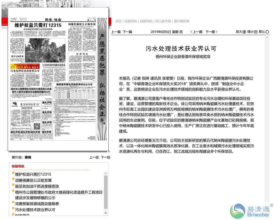The width and height of the screenshot is (276, 220).
Task: Click the bullet icon beside 鼓足劲加油干抓进度提质效
Action: tap(13, 185)
